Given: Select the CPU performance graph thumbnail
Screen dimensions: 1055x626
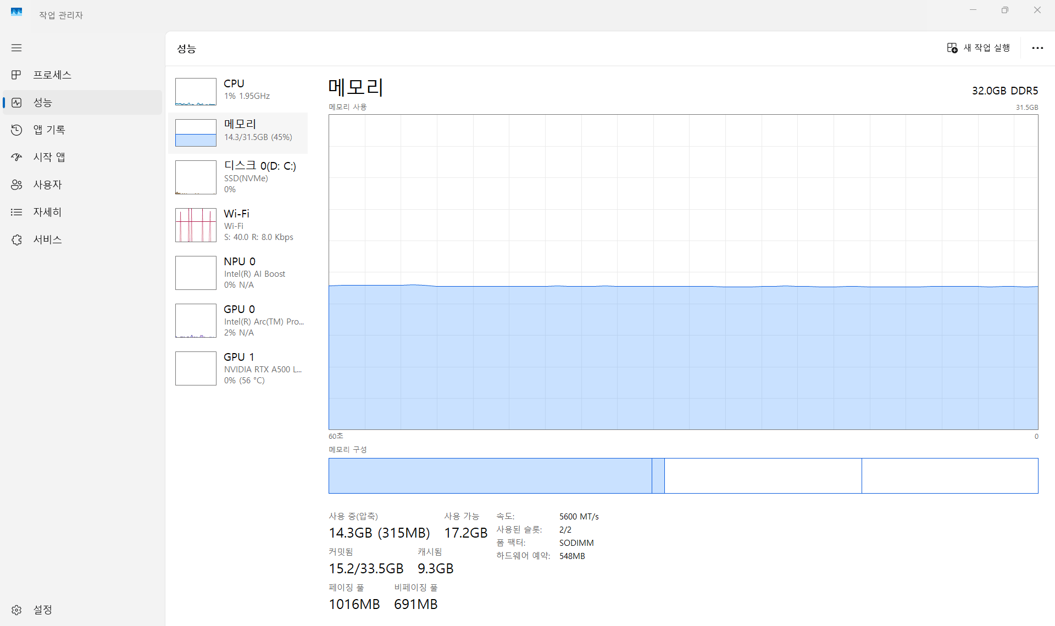Looking at the screenshot, I should 196,92.
